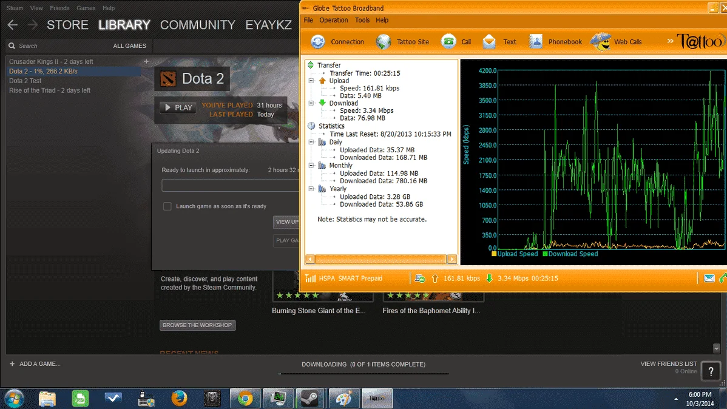Image resolution: width=727 pixels, height=409 pixels.
Task: Go forward with Steam forward arrow
Action: [x=32, y=25]
